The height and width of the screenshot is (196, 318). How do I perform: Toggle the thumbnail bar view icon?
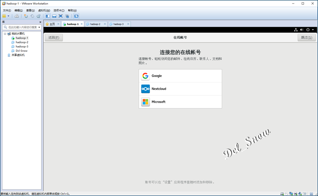click(x=54, y=16)
